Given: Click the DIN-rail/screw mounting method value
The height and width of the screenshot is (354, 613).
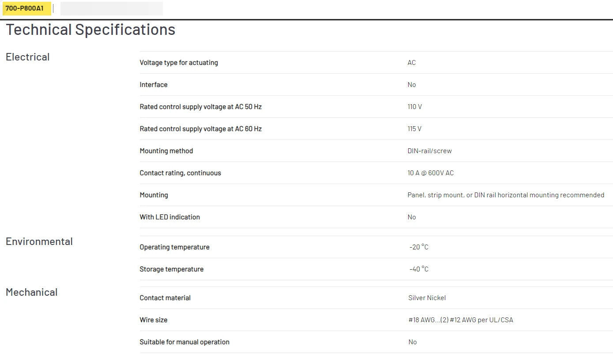Looking at the screenshot, I should point(429,151).
